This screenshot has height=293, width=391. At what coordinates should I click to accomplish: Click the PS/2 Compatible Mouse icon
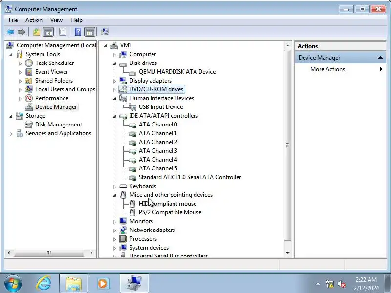[x=132, y=212]
